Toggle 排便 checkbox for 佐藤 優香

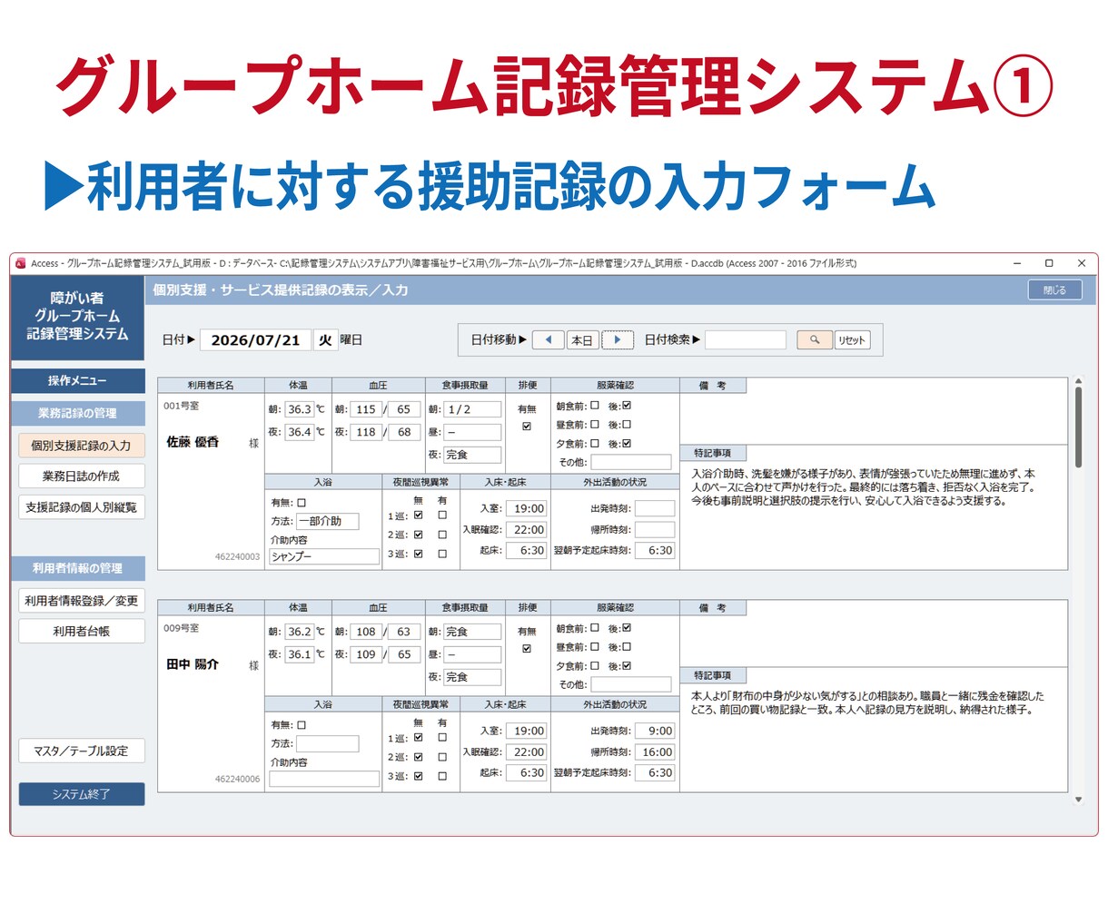click(527, 426)
